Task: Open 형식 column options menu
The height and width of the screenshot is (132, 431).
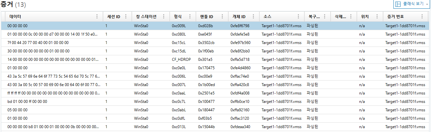Action: [x=190, y=16]
